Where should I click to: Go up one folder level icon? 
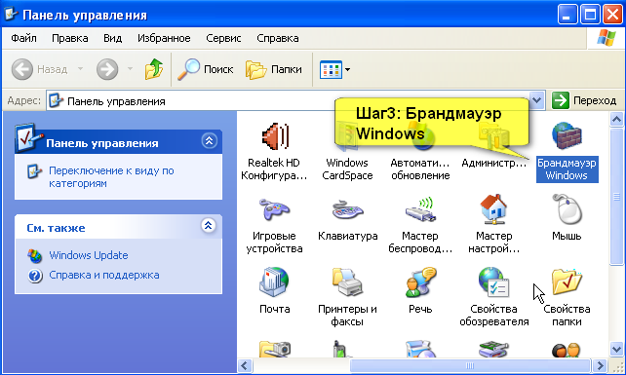(x=154, y=69)
